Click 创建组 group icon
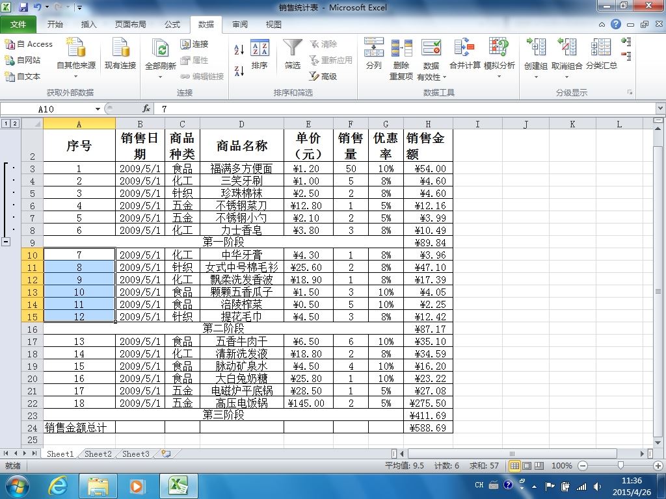Screen dimensions: 666x499 tap(536, 47)
